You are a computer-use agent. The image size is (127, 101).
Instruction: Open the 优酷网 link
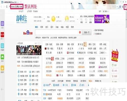(x=60, y=53)
